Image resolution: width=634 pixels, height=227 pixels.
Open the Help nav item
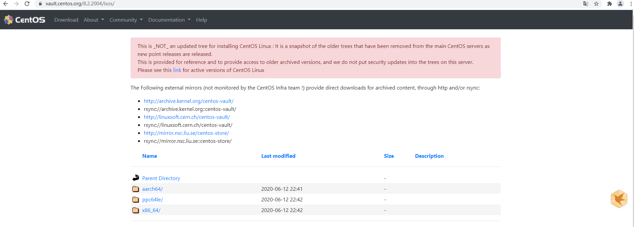point(201,20)
